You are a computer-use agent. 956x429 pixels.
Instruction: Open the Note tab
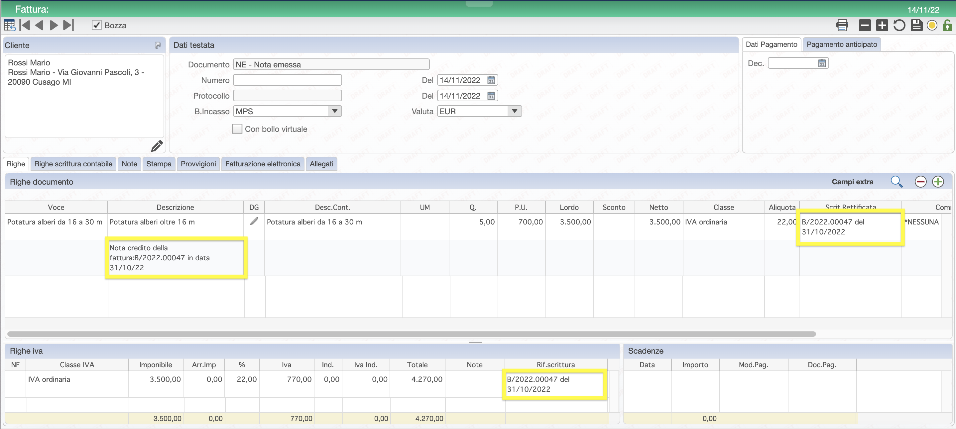click(130, 164)
